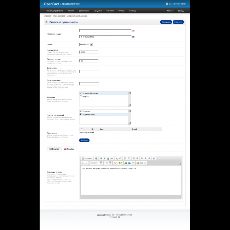Click the subscript icon in editor
230x230 pixels.
pyautogui.click(x=116, y=158)
